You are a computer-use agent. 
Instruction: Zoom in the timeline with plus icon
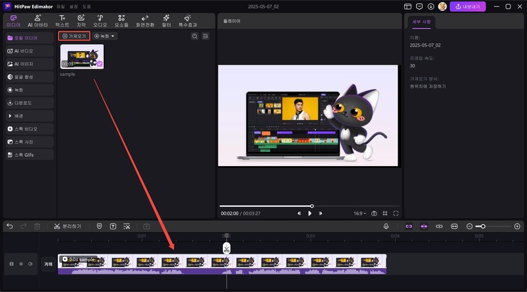pos(517,226)
